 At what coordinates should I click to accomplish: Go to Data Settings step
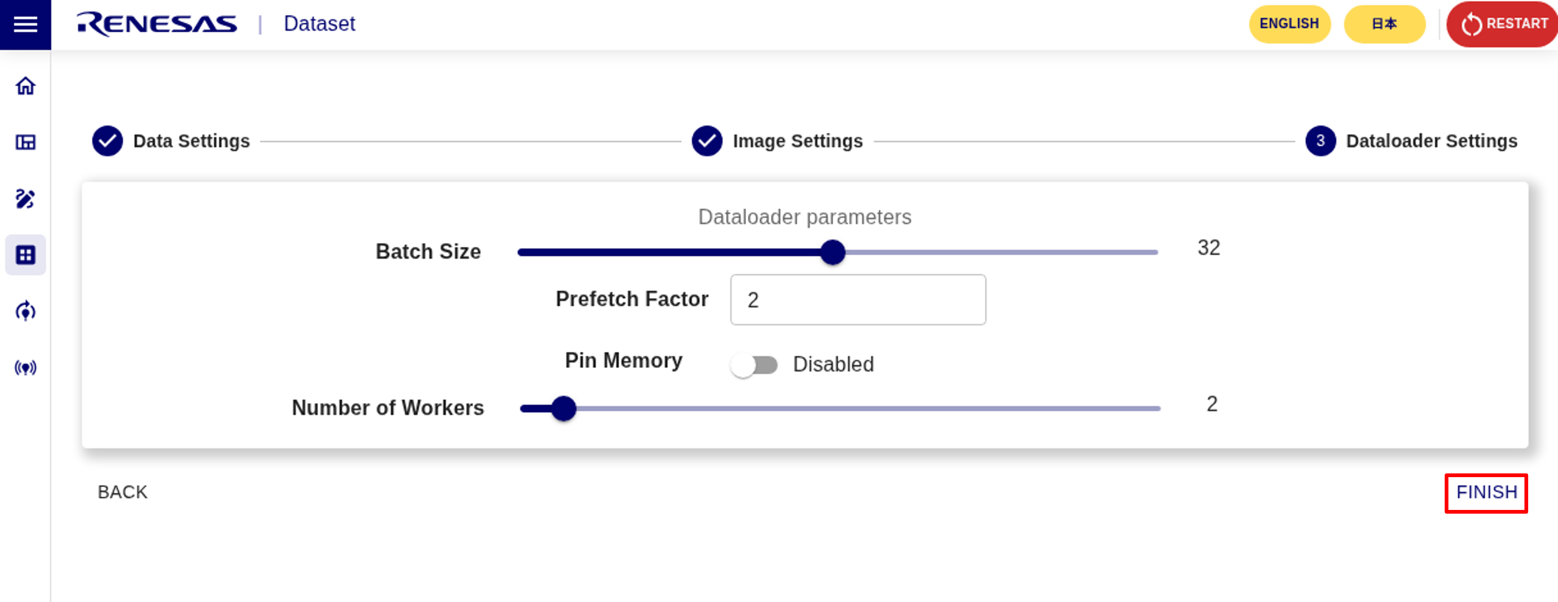pyautogui.click(x=191, y=141)
